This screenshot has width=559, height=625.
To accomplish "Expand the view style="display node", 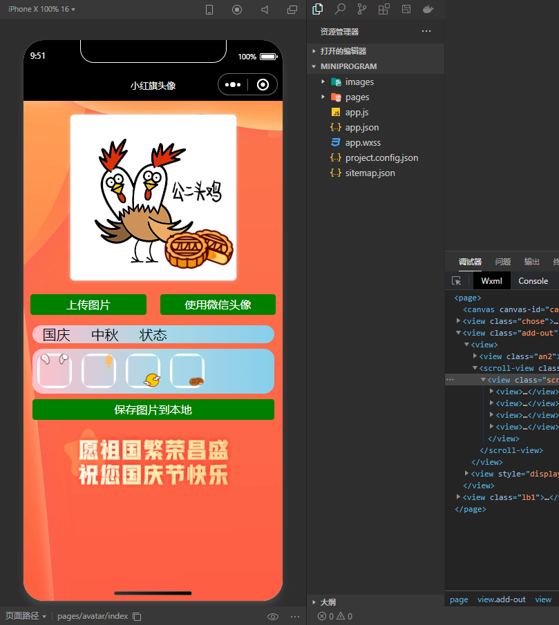I will 466,473.
